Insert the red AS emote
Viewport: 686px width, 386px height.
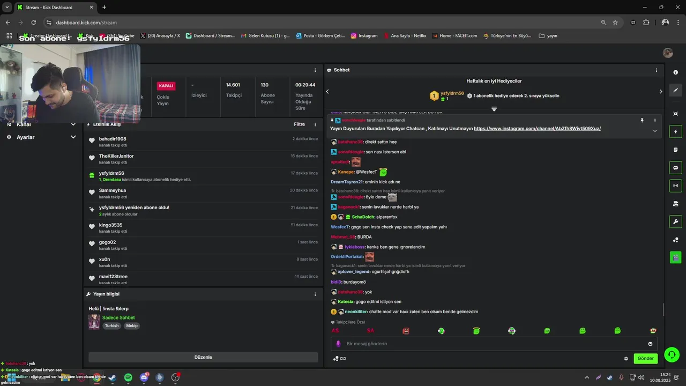335,331
